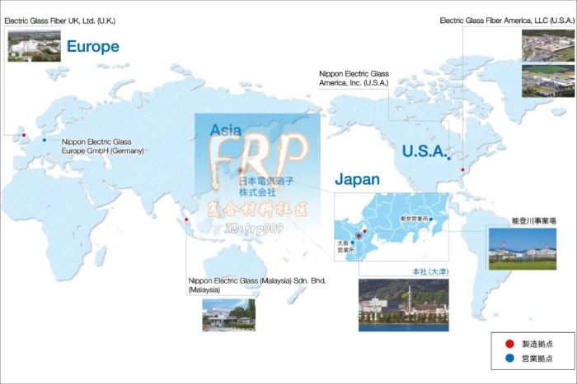The image size is (577, 384).
Task: Click the Europe region heading
Action: coord(92,47)
